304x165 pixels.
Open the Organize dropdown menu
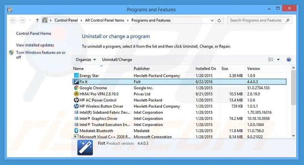pos(86,60)
